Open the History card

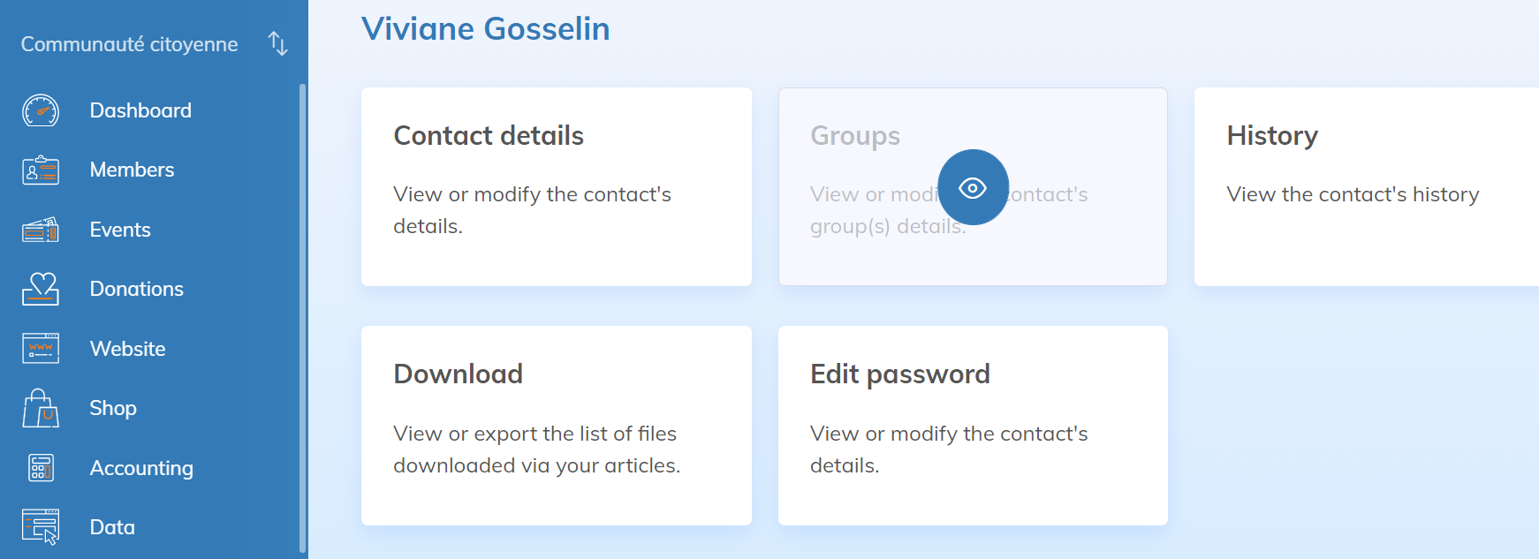(1365, 186)
